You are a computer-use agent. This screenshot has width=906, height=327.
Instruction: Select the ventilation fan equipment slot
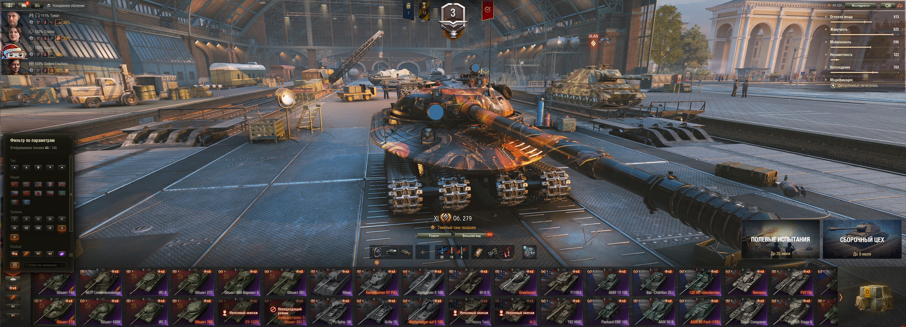click(377, 252)
